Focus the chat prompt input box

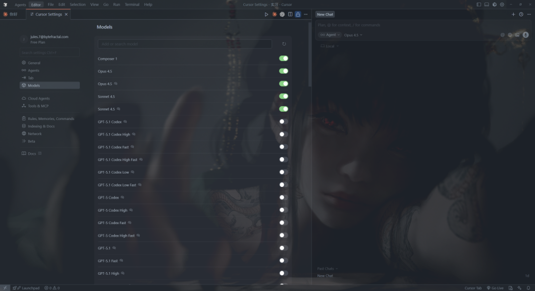click(423, 25)
